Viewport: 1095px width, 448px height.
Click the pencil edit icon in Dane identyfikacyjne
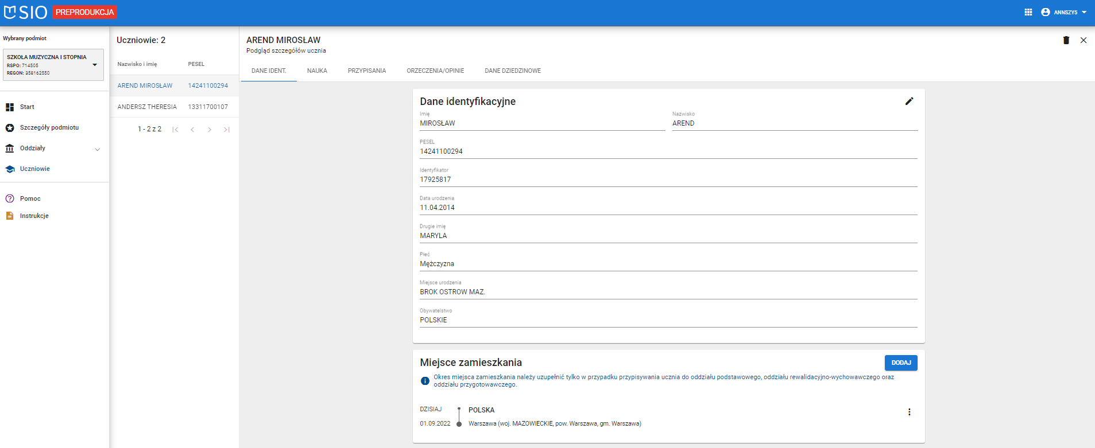[x=909, y=102]
